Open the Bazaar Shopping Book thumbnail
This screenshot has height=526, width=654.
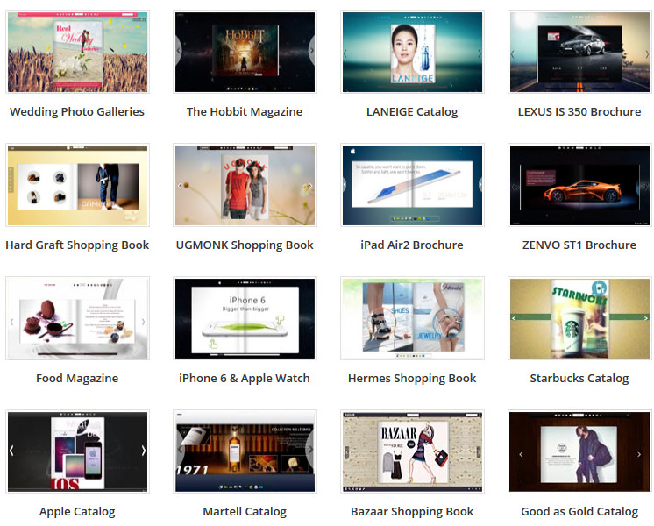tap(412, 451)
